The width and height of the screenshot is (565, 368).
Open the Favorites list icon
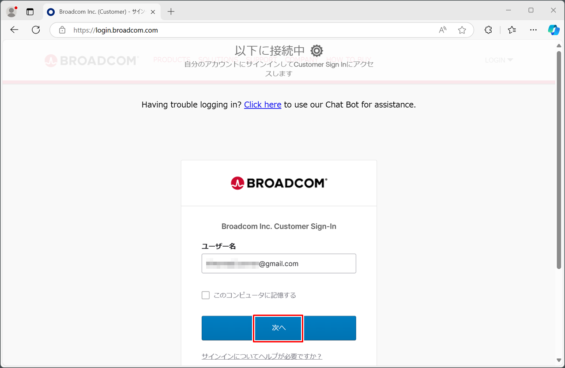click(512, 30)
